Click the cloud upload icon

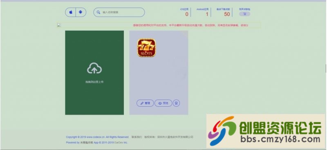tap(94, 68)
